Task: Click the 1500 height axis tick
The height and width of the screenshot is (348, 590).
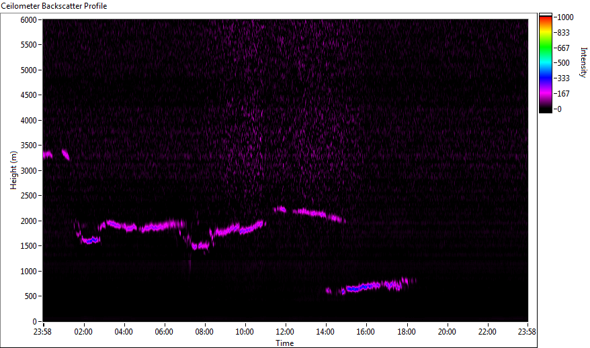Action: click(x=29, y=246)
